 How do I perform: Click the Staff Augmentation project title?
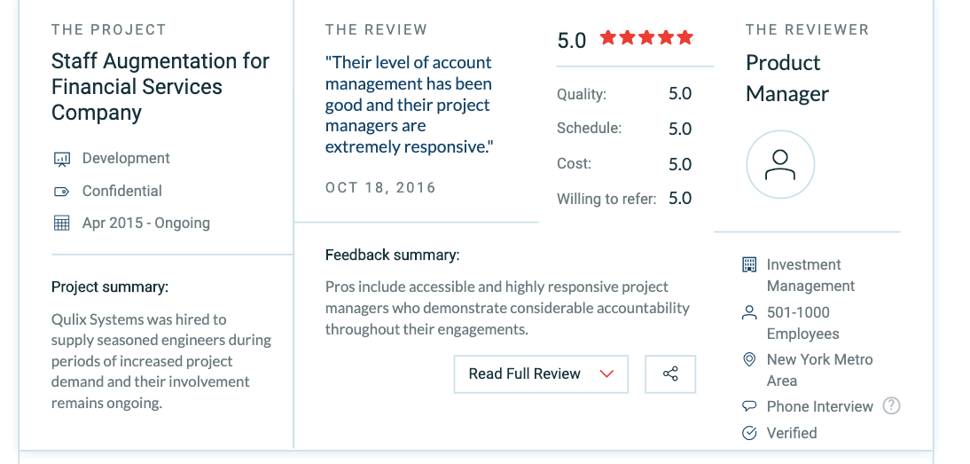[160, 87]
